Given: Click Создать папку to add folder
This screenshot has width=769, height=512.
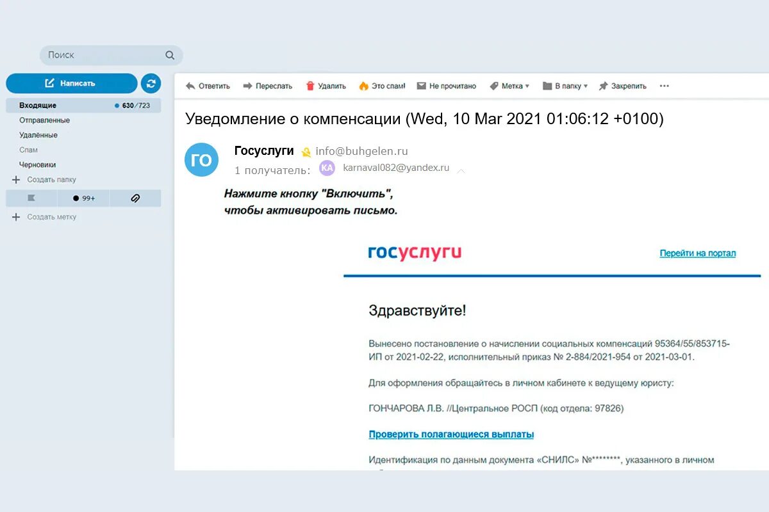Looking at the screenshot, I should (x=44, y=180).
